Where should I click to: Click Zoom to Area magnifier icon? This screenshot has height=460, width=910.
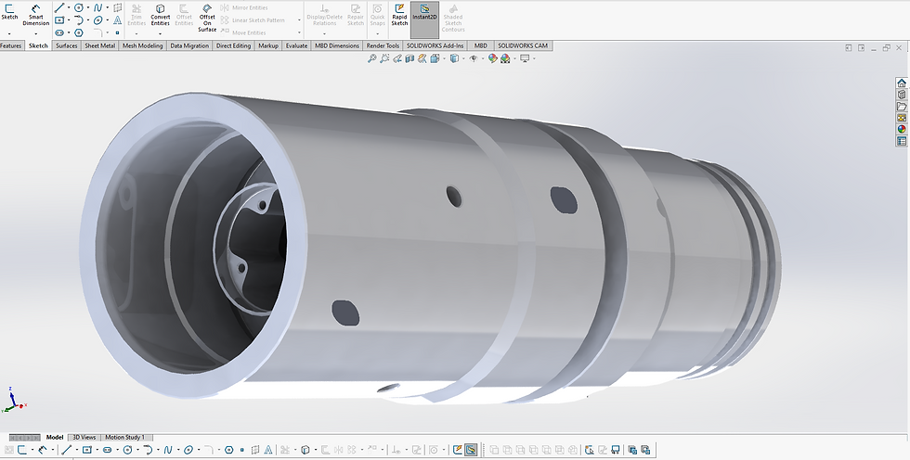coord(384,58)
